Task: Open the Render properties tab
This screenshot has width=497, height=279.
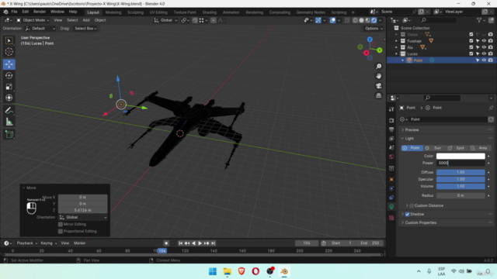Action: (391, 120)
